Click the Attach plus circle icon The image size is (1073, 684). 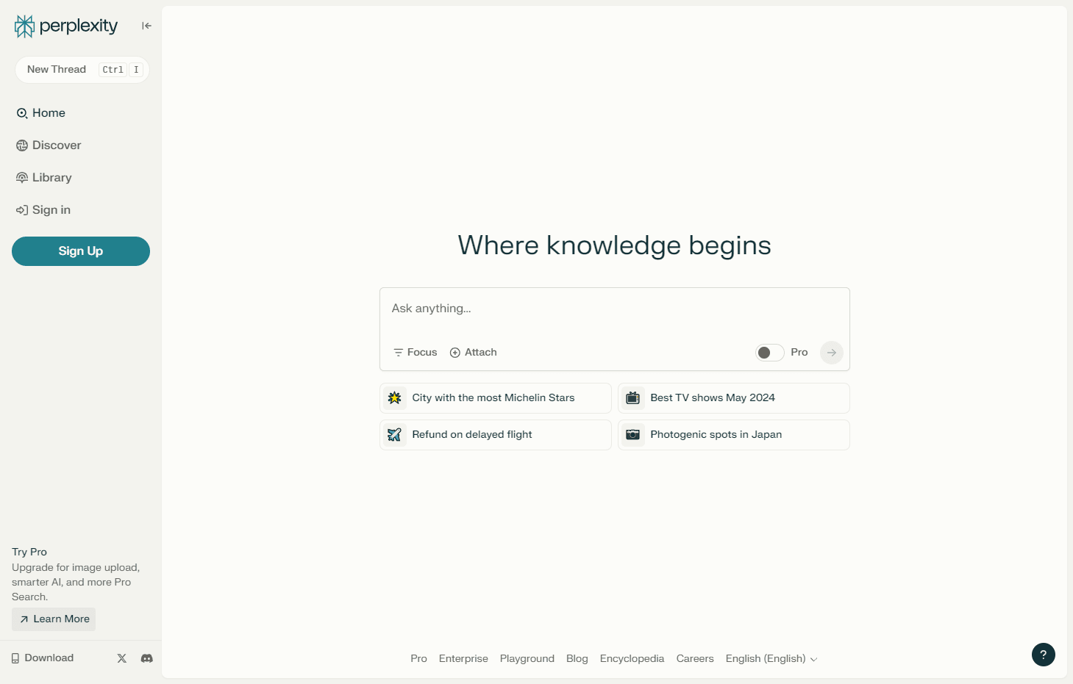(455, 353)
